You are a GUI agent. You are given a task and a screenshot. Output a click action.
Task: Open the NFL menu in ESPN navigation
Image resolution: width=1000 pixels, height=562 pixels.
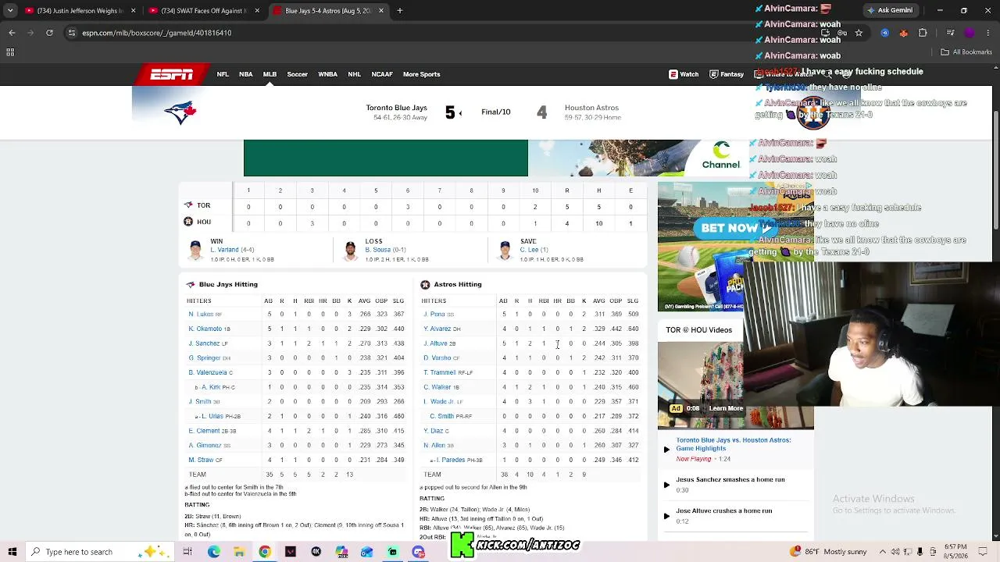[223, 74]
